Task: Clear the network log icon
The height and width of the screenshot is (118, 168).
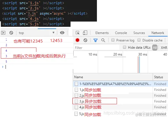Action: coord(86,40)
